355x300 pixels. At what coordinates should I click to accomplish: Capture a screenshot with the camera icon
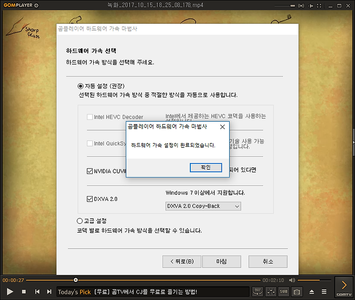click(x=297, y=292)
